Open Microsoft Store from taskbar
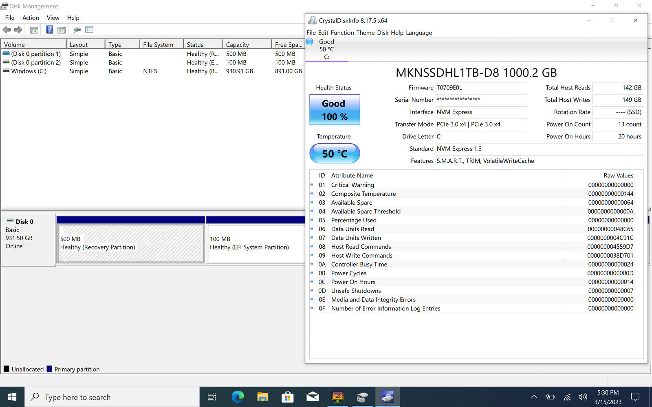The height and width of the screenshot is (407, 652). pos(288,397)
